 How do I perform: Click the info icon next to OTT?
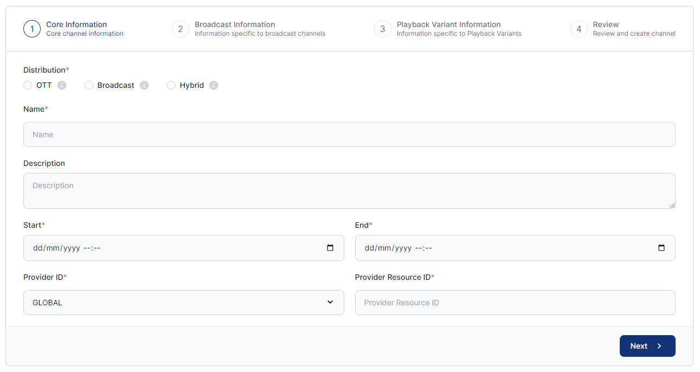coord(62,85)
